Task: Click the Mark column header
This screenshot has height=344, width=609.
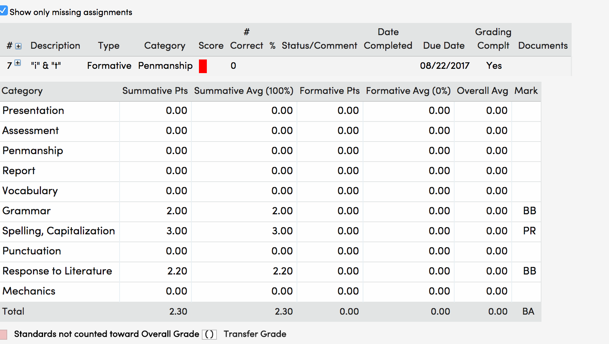Action: coord(526,91)
